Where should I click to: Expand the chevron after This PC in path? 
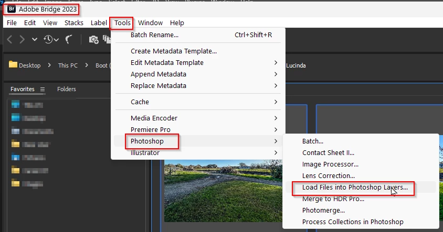tap(87, 65)
